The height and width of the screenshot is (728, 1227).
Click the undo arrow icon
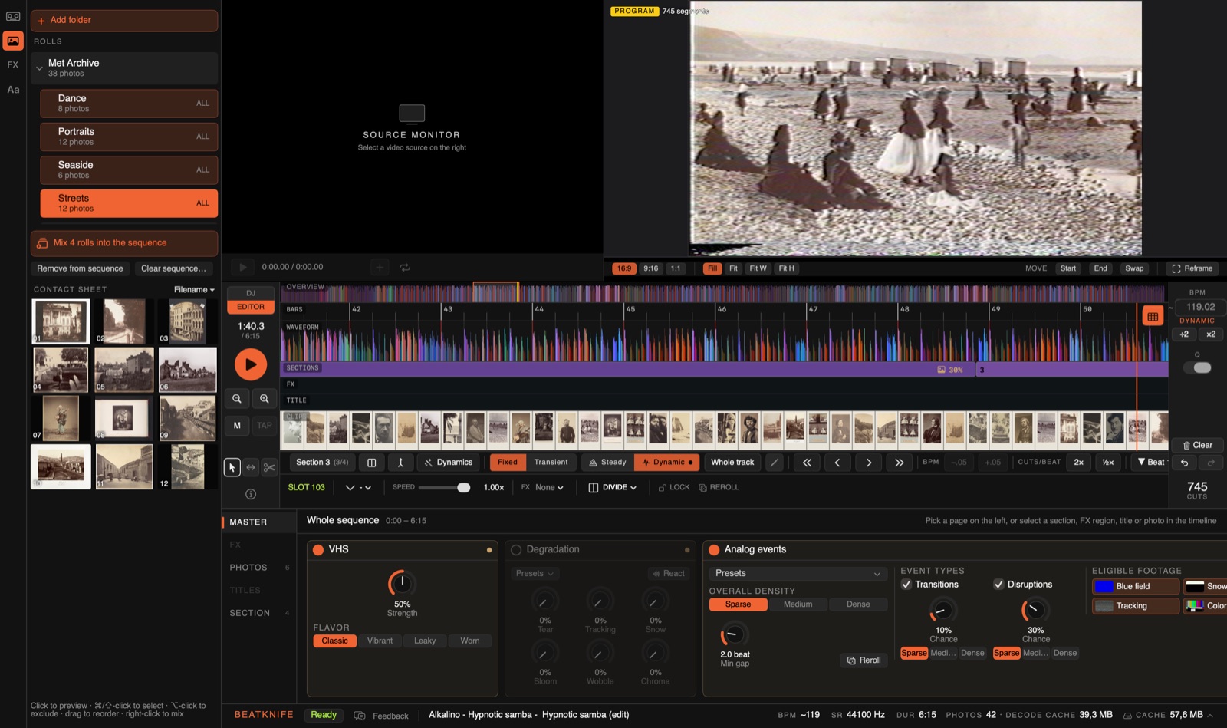point(1184,463)
